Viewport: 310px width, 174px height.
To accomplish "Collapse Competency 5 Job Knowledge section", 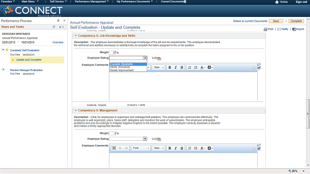I will [x=76, y=36].
